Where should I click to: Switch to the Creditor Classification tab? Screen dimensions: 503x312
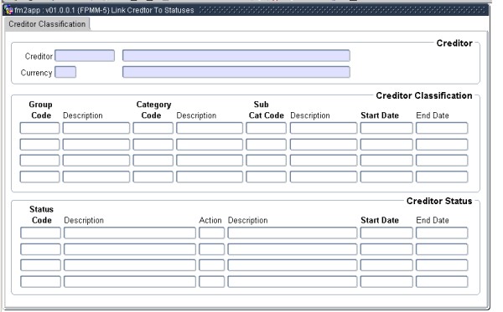[x=47, y=24]
